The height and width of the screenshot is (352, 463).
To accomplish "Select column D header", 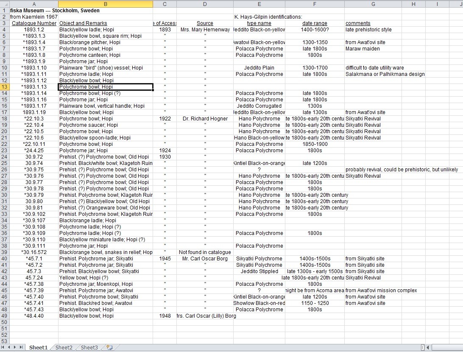I will [205, 4].
